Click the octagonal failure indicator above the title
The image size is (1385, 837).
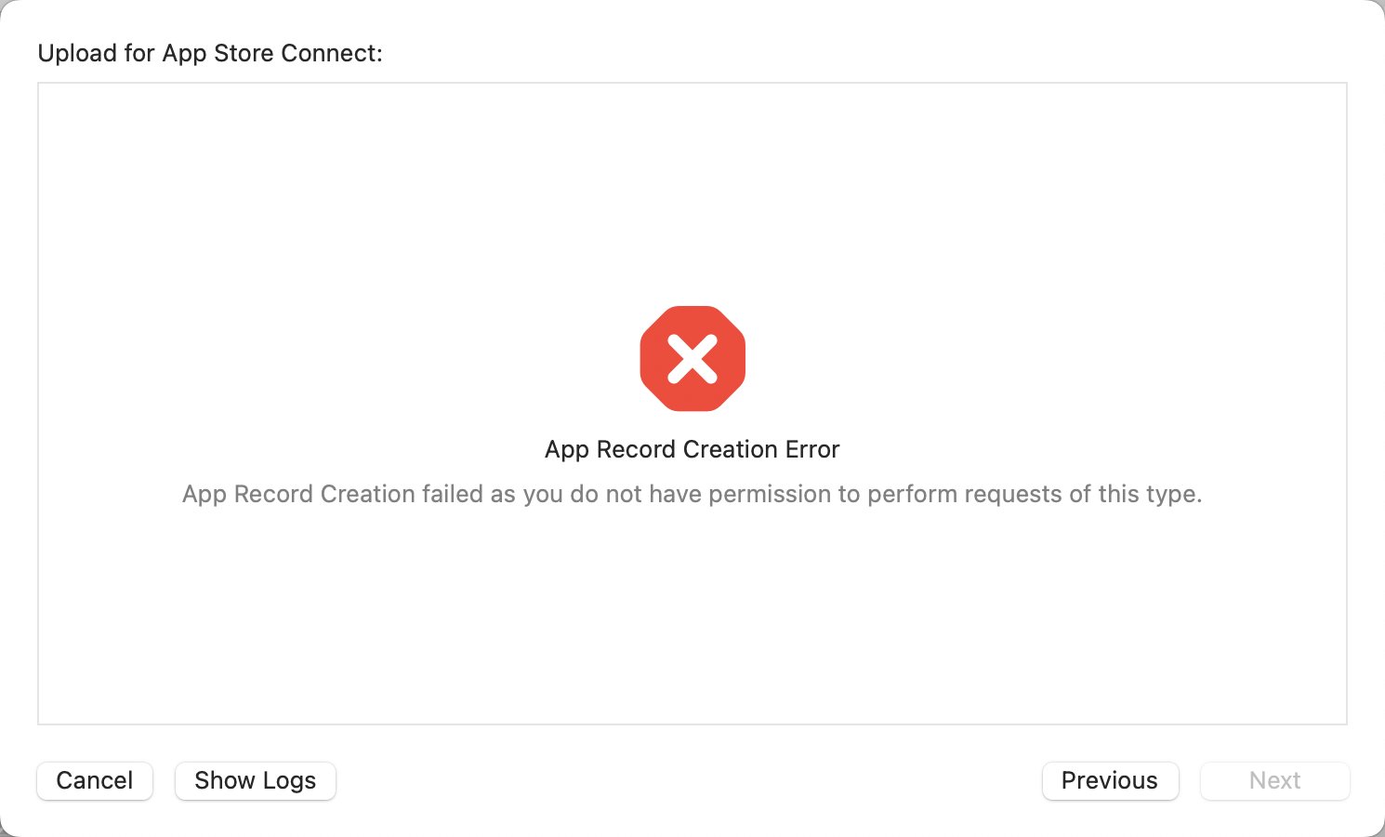click(692, 358)
